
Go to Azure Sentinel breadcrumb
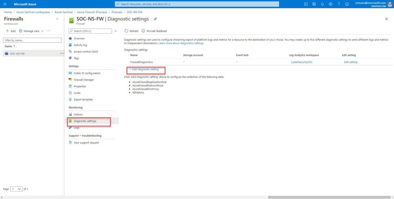tap(63, 12)
